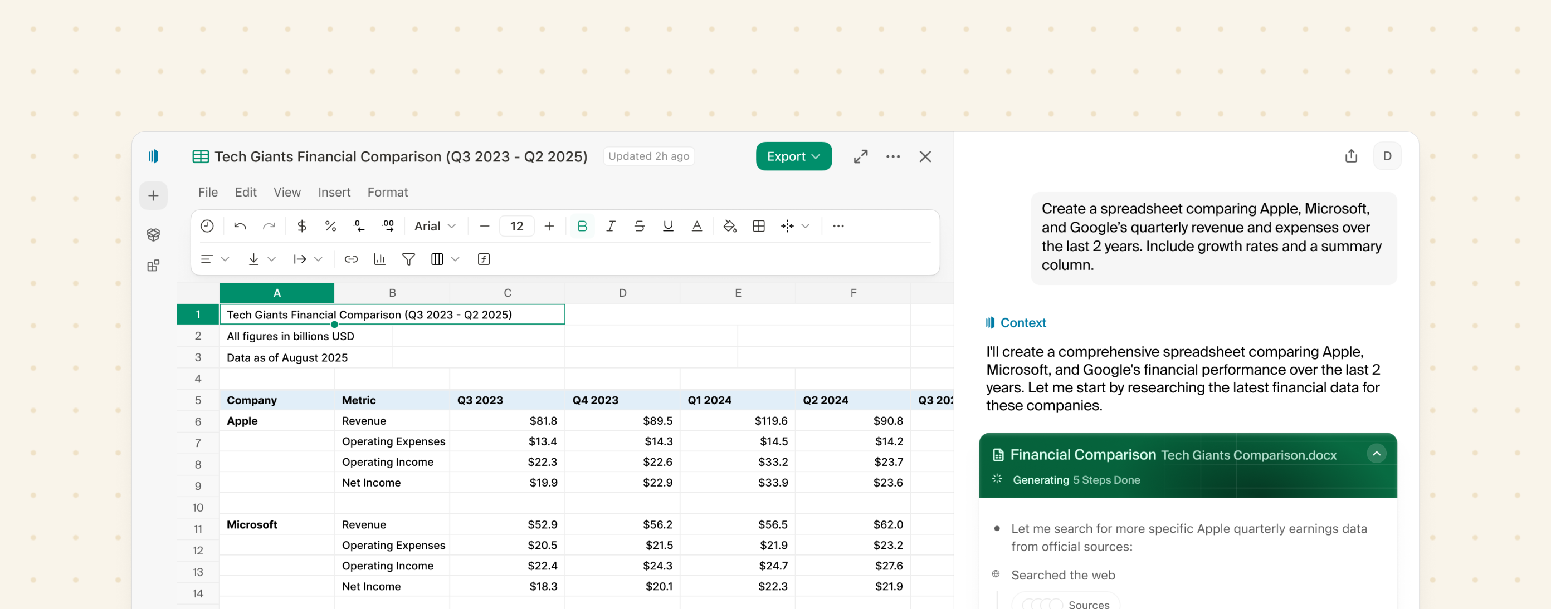Viewport: 1551px width, 609px height.
Task: Toggle strikethrough formatting
Action: tap(640, 226)
